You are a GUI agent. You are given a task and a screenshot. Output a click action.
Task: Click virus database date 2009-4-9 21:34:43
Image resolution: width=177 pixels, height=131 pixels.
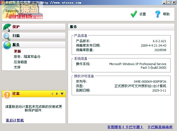click(154, 46)
